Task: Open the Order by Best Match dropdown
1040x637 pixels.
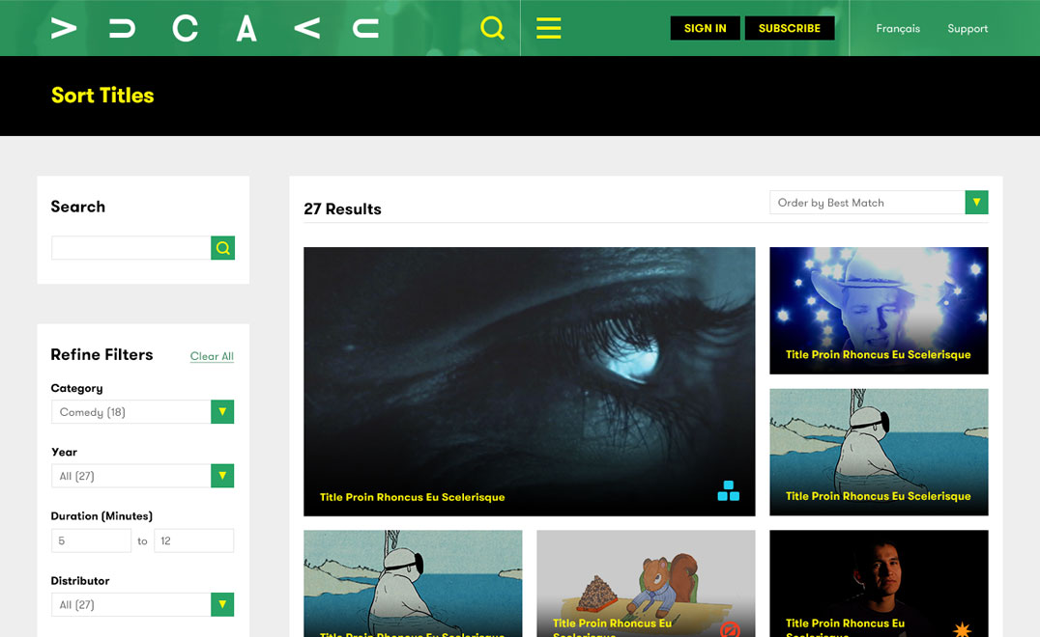Action: tap(879, 203)
